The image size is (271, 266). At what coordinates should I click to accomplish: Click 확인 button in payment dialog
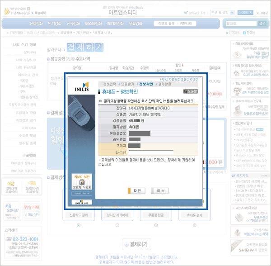[136, 191]
